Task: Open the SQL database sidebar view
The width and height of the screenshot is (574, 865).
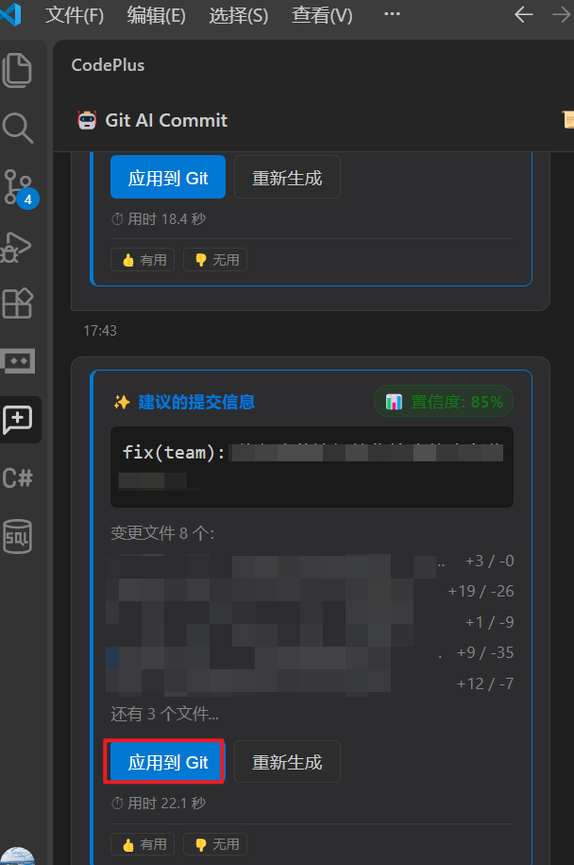Action: pos(18,536)
